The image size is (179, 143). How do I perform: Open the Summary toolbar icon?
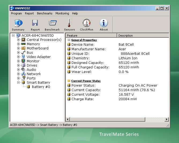(x=18, y=23)
